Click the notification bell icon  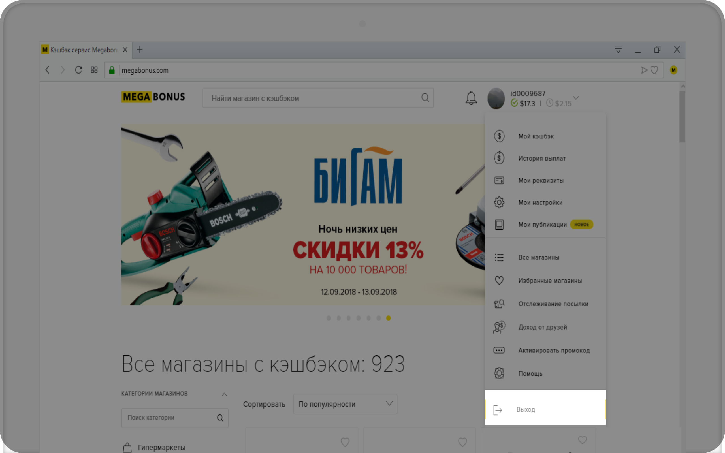(x=471, y=98)
